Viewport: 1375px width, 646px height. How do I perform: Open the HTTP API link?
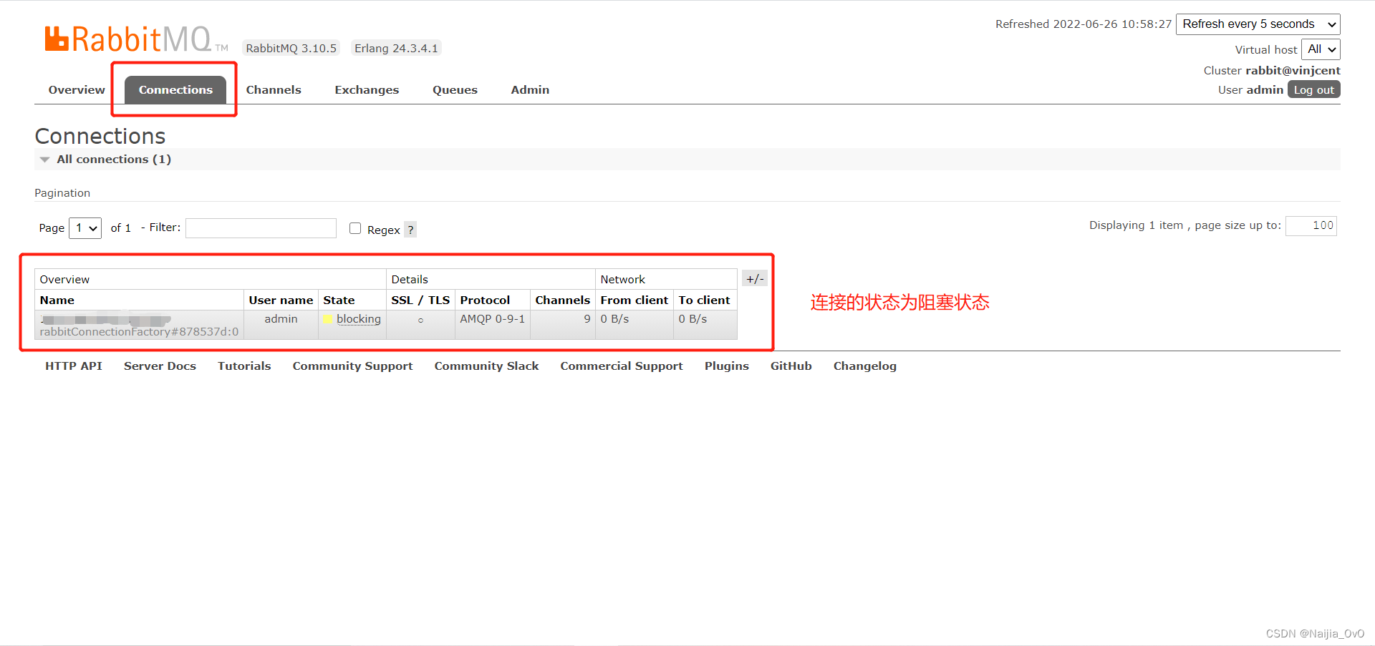pyautogui.click(x=74, y=366)
